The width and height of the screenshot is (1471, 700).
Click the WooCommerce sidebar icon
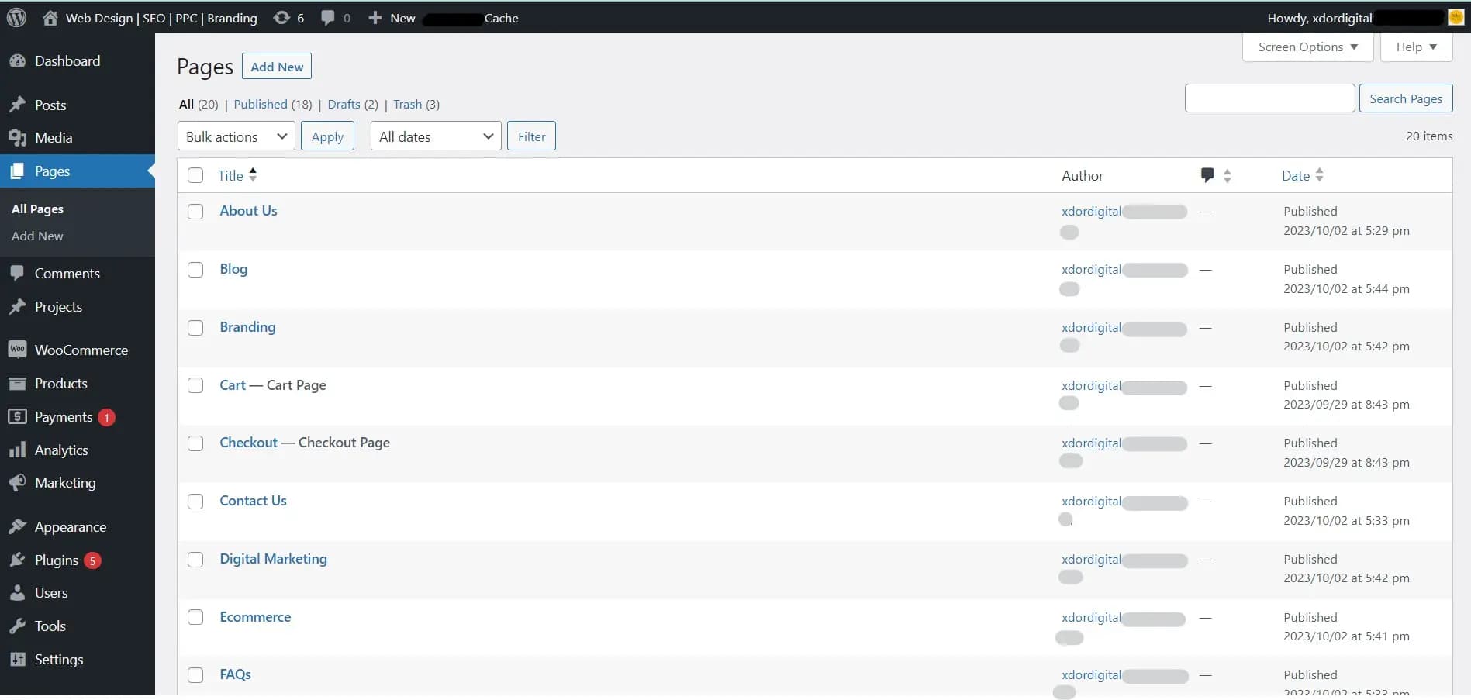point(17,350)
